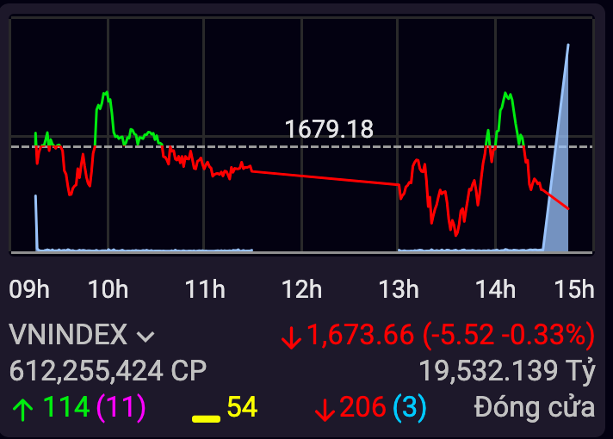Click the red down arrow beside 206
The width and height of the screenshot is (613, 439).
325,408
